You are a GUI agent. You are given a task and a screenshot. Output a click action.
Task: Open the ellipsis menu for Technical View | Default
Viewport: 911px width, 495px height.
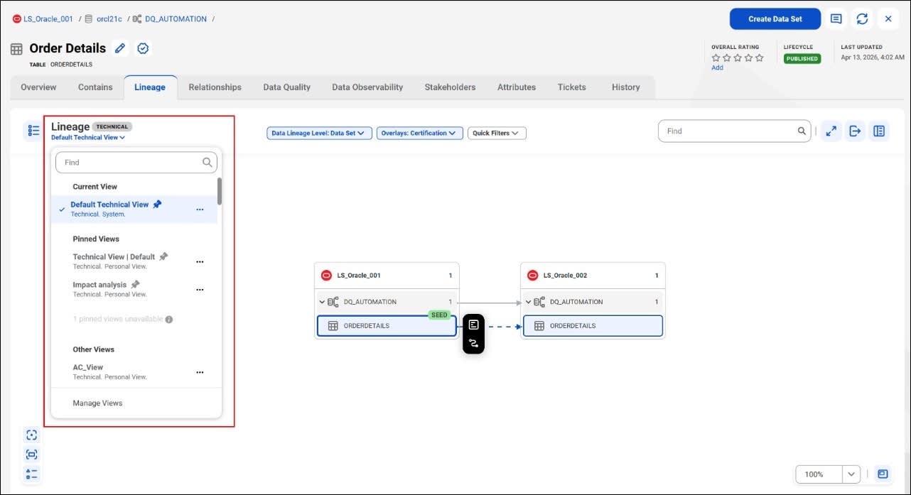(x=200, y=261)
